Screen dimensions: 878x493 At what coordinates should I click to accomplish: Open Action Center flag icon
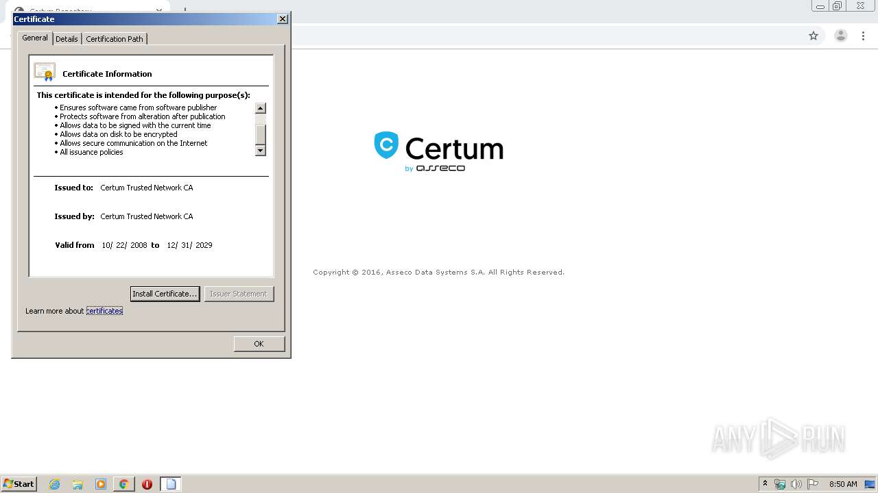click(813, 484)
